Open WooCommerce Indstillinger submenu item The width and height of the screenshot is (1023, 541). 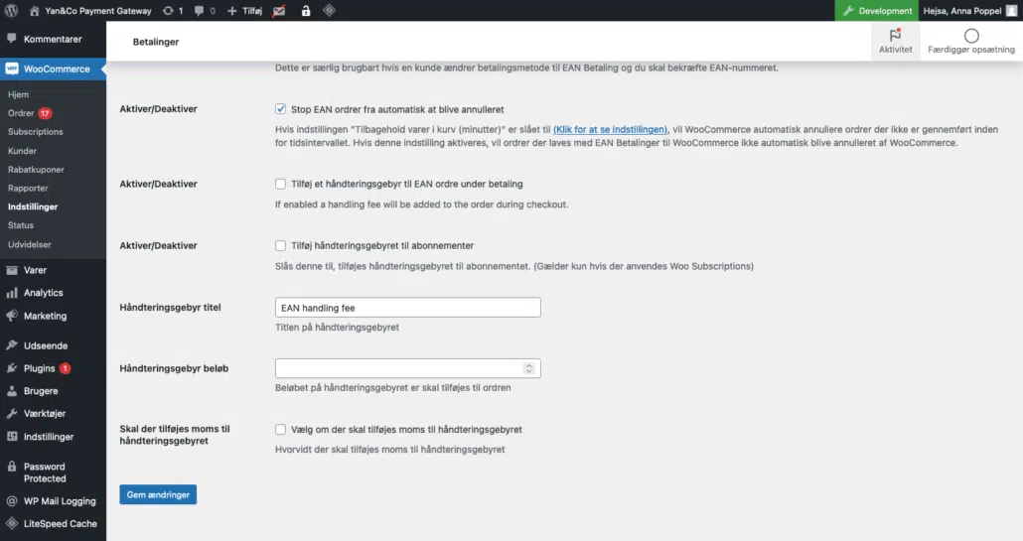[x=33, y=206]
